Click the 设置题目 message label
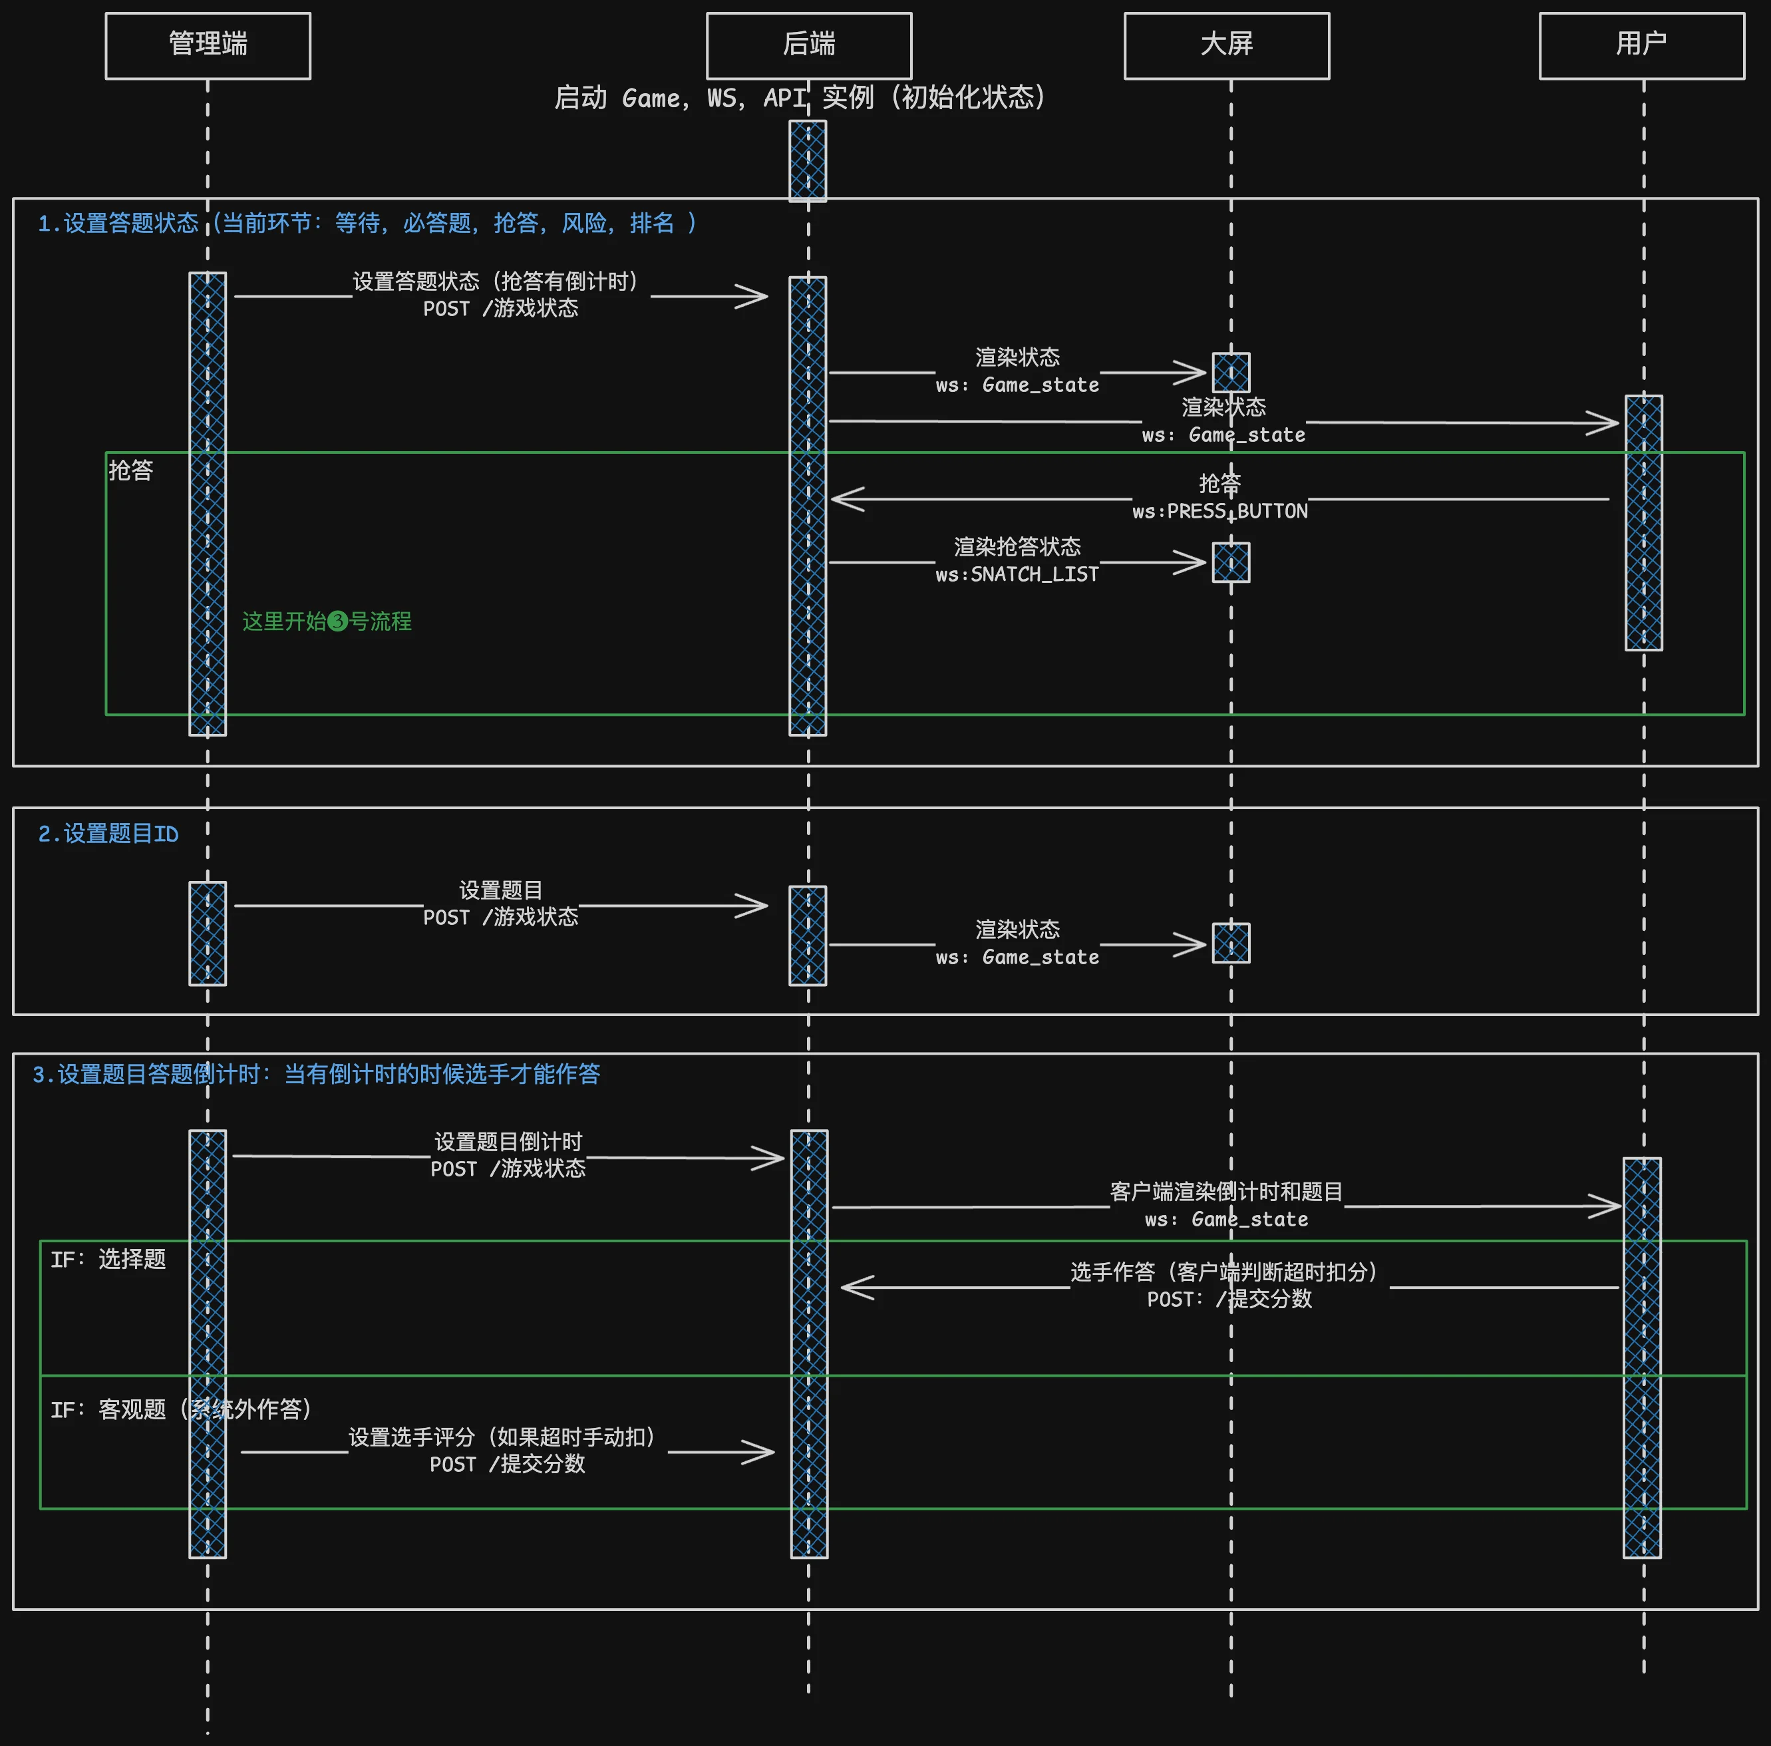Viewport: 1771px width, 1746px height. [500, 890]
